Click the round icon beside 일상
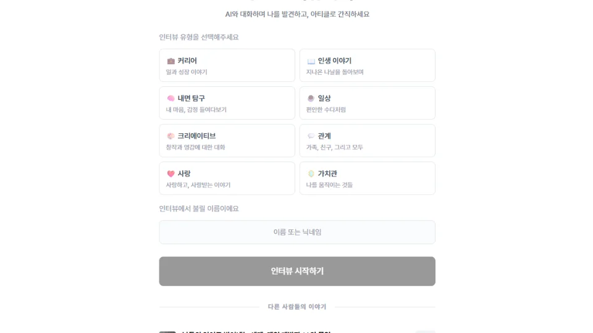The image size is (593, 333). pyautogui.click(x=311, y=99)
